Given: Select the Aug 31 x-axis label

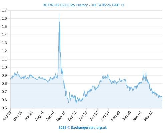Looking at the screenshot, I should [x=40, y=116].
